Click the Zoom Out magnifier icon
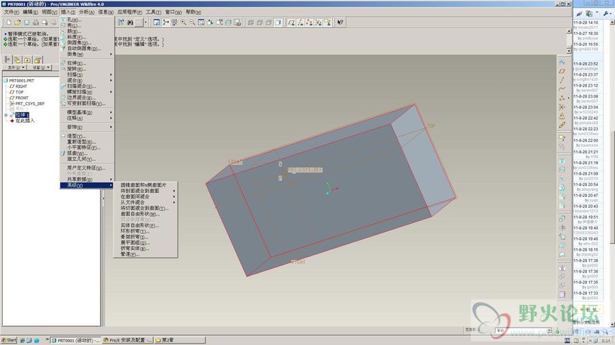 pos(192,22)
